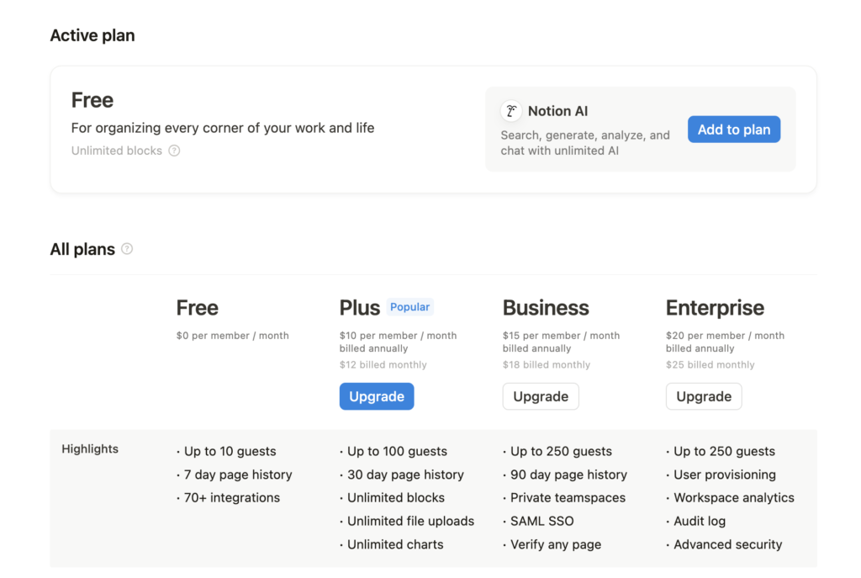Click 70+ integrations in Free highlights
This screenshot has width=861, height=578.
pos(232,497)
